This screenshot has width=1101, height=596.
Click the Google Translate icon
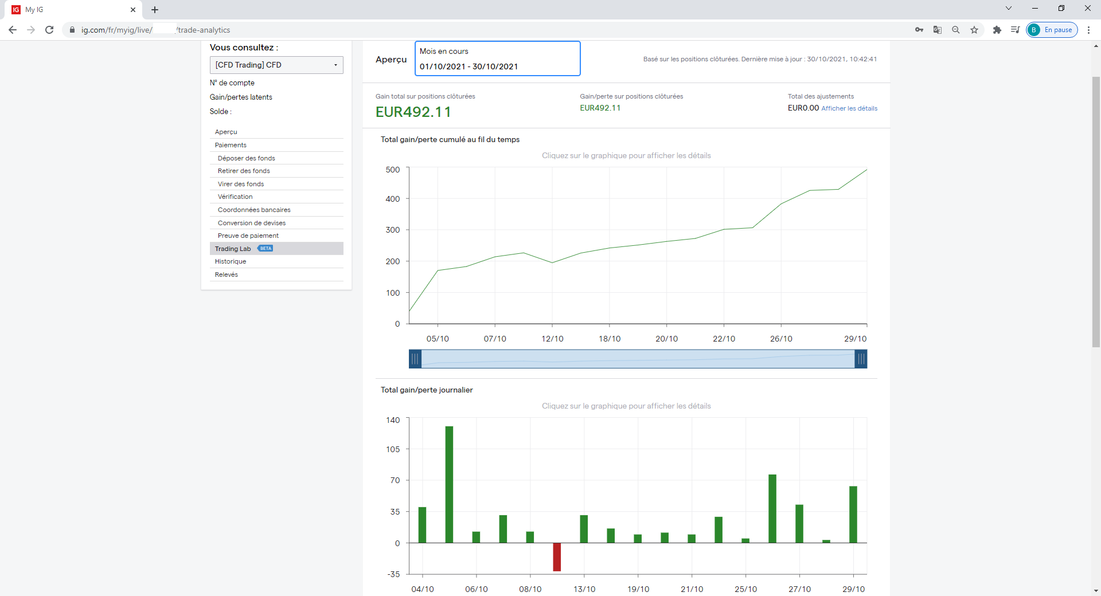tap(938, 30)
